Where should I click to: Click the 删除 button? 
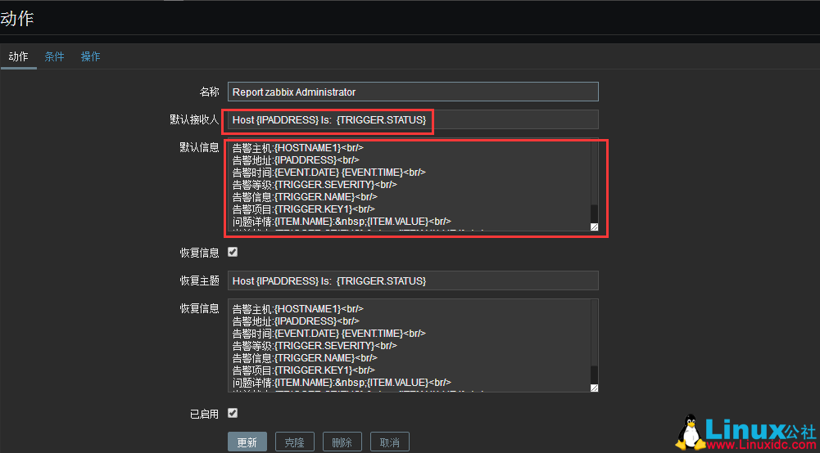click(x=342, y=442)
